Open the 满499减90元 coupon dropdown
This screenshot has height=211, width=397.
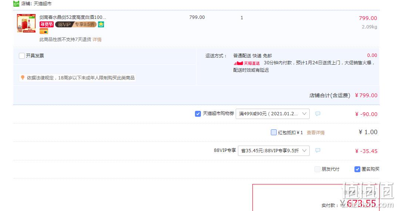pyautogui.click(x=272, y=114)
